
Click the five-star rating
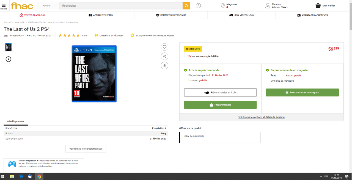point(69,35)
